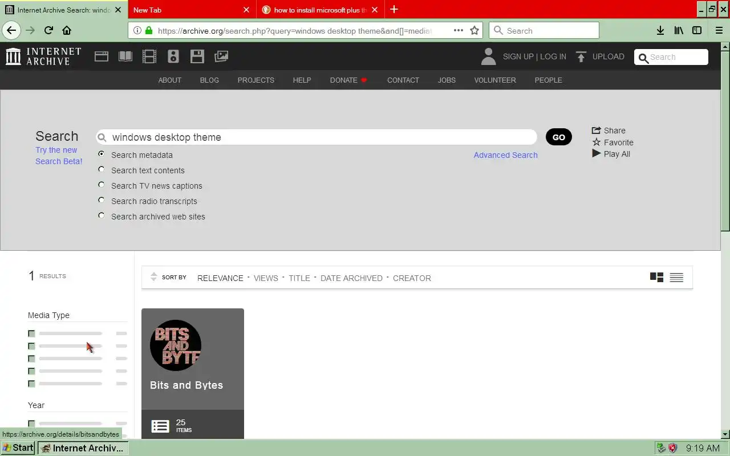Click Play All link

611,154
